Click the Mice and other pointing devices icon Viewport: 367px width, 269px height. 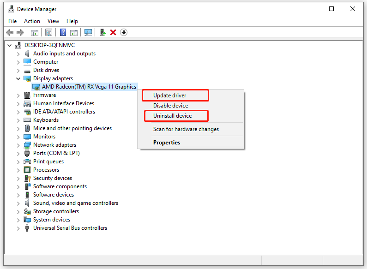[x=27, y=128]
